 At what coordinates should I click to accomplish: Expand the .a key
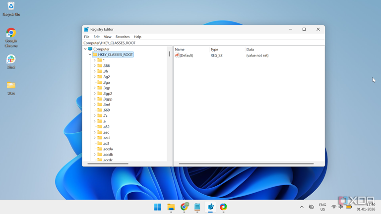point(95,121)
